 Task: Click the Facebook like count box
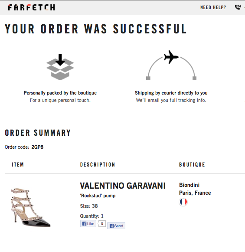pos(102,223)
